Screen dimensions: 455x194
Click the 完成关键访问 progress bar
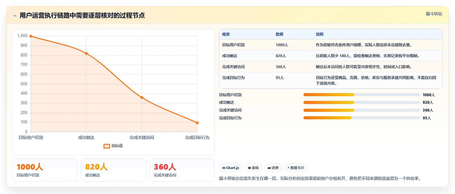click(362, 110)
